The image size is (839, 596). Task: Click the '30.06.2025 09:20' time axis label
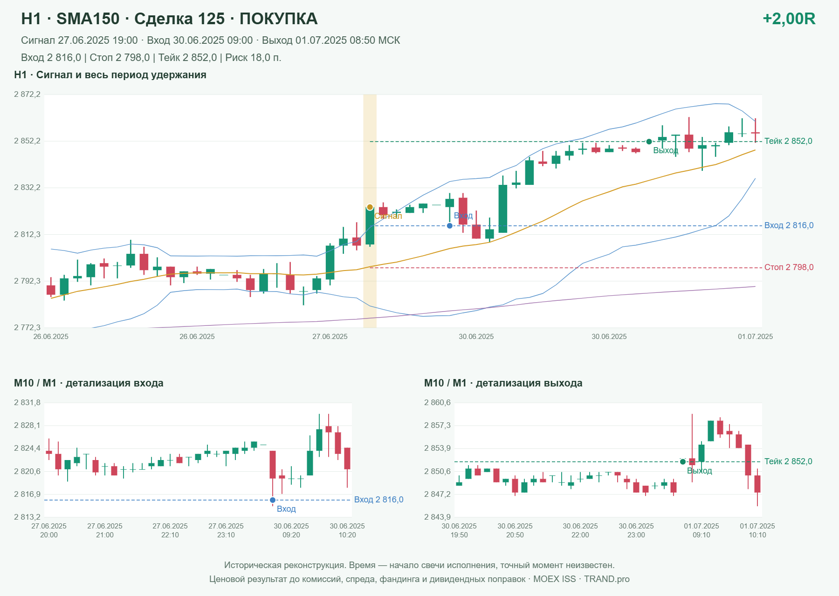(291, 530)
